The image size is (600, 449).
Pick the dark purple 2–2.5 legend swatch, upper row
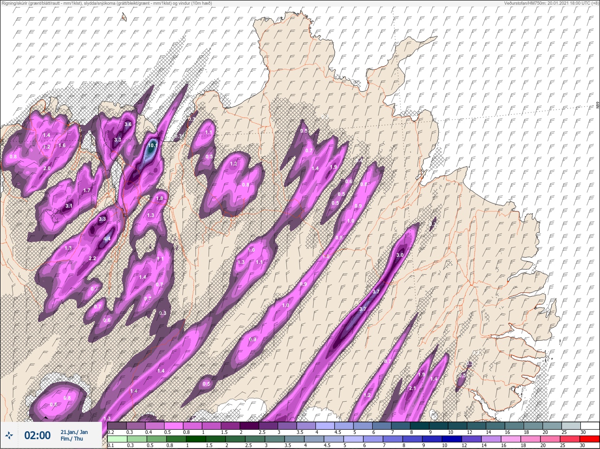[249, 426]
